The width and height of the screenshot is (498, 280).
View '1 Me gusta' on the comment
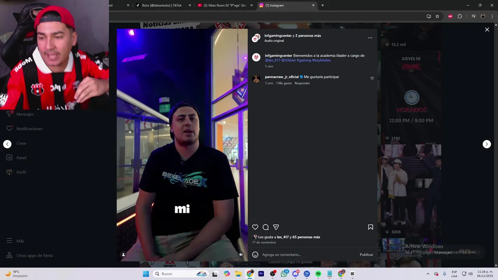284,83
